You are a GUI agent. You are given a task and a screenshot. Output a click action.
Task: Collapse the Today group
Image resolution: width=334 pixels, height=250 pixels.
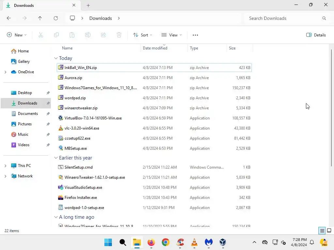point(56,58)
